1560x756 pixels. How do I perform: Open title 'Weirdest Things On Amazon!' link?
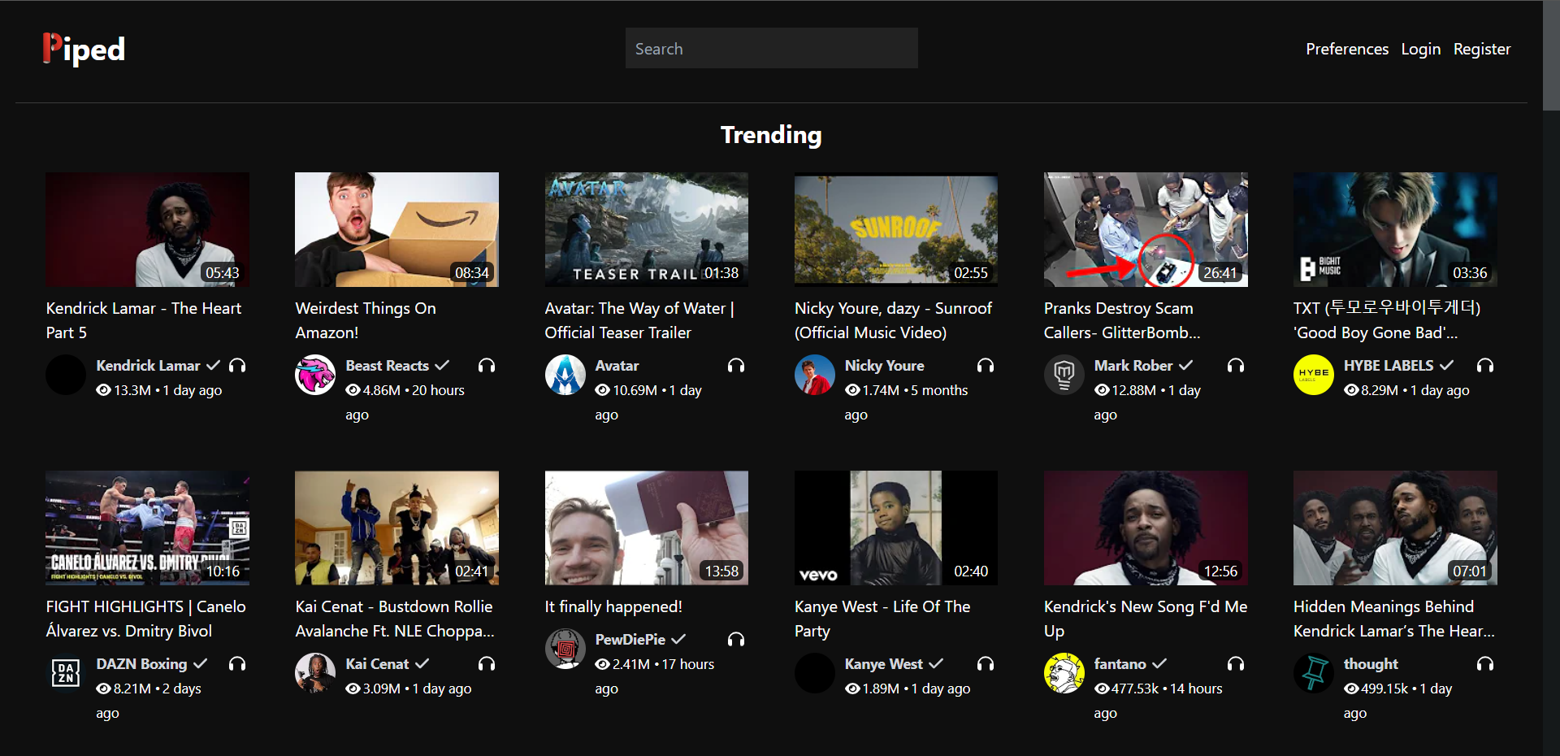click(x=366, y=320)
